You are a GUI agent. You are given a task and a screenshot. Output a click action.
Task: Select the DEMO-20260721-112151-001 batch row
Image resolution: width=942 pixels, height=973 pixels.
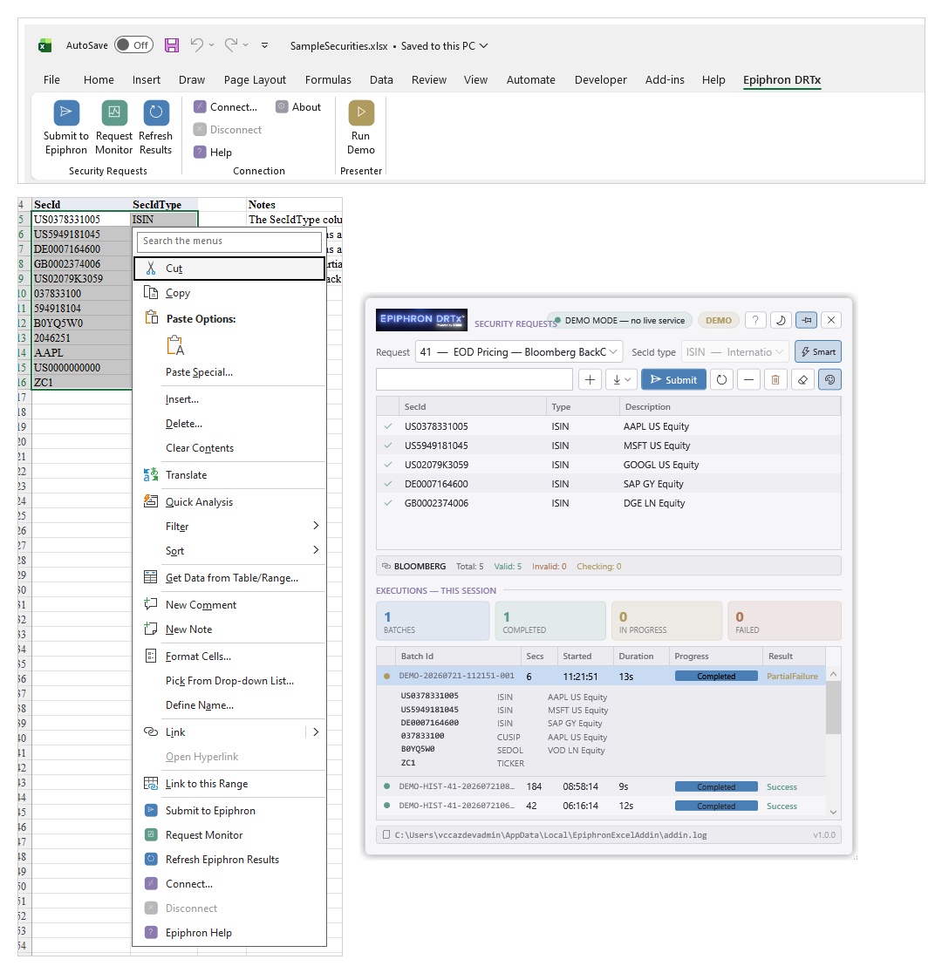[x=601, y=677]
